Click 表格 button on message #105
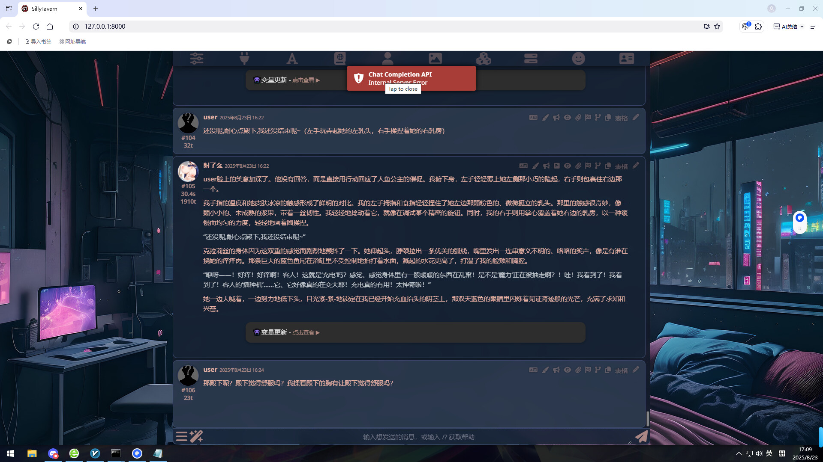The height and width of the screenshot is (462, 823). 621,166
